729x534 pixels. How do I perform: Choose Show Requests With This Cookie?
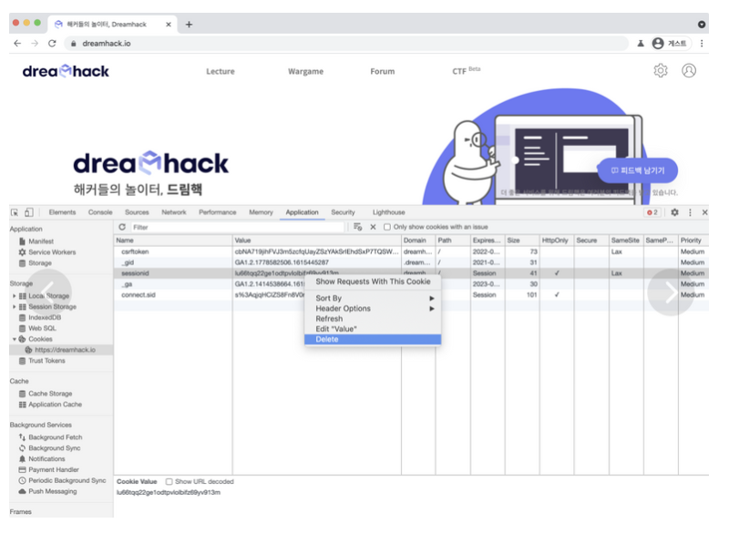click(x=373, y=282)
